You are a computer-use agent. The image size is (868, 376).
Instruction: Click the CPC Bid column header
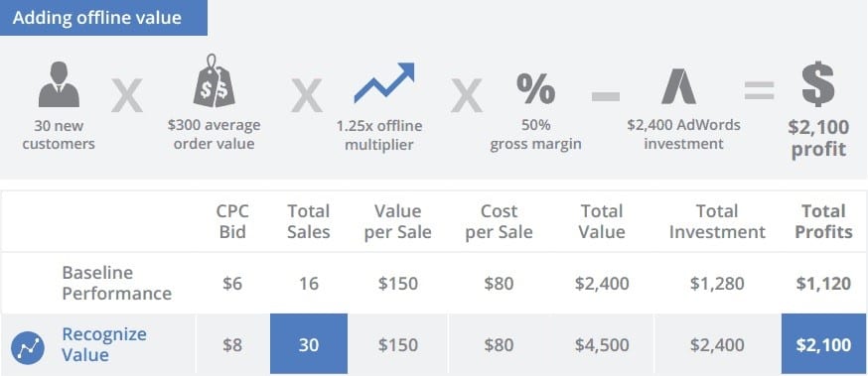(x=232, y=221)
